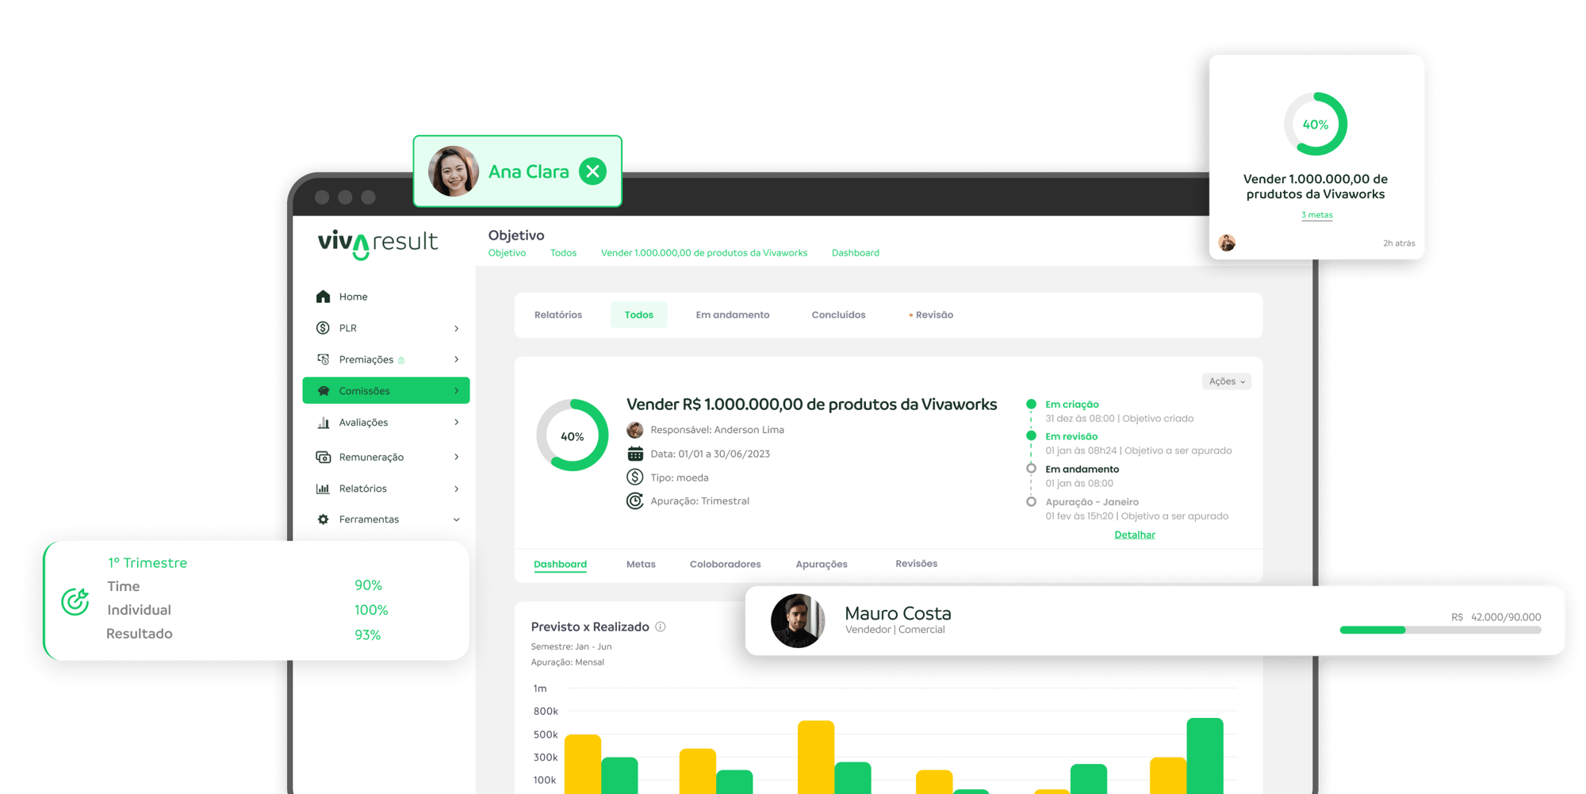
Task: Click Mauro Costa's sales progress bar
Action: coord(1440,630)
